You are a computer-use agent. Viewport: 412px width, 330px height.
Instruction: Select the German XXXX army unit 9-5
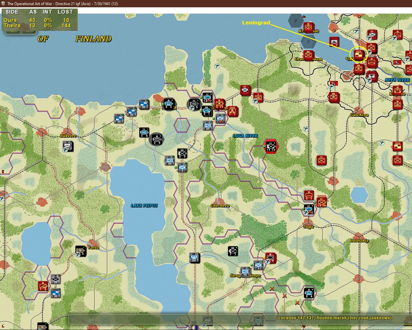[x=55, y=293]
